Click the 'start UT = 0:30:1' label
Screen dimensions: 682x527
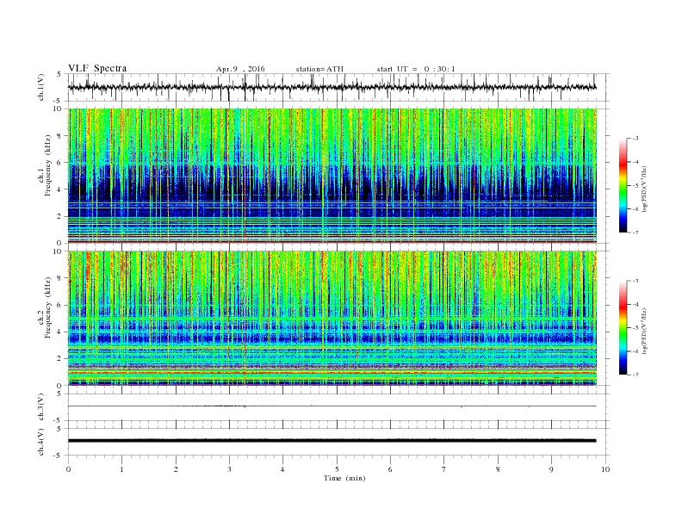(416, 69)
